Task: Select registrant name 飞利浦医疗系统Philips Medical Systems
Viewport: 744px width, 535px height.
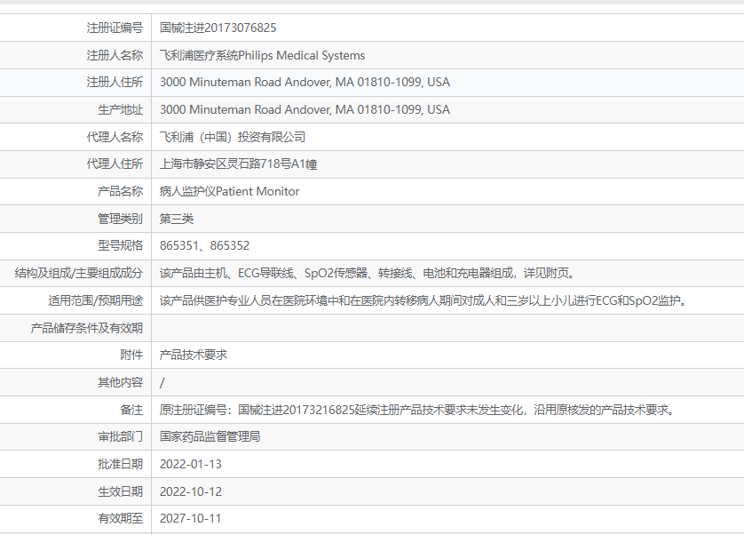Action: (263, 55)
